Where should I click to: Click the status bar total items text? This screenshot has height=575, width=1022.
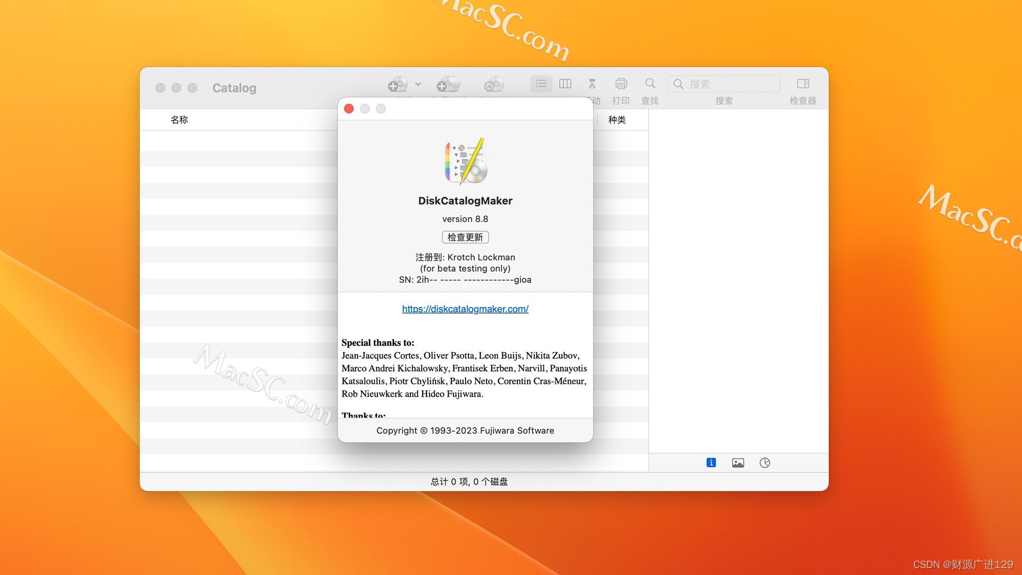tap(469, 482)
